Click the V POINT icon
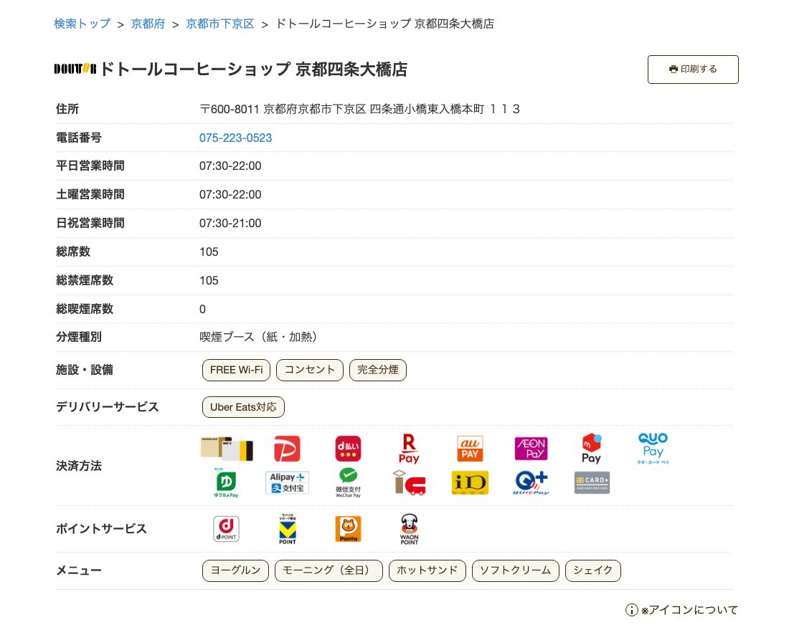The width and height of the screenshot is (789, 635). pos(288,529)
